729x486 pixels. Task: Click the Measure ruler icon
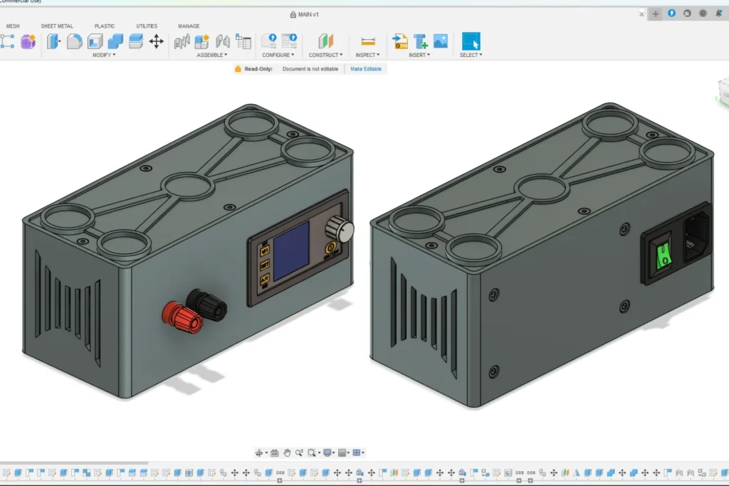click(368, 41)
